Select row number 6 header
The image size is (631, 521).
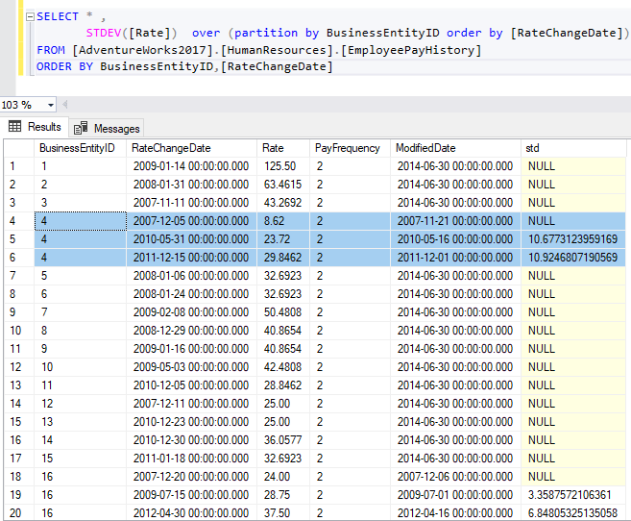coord(19,258)
